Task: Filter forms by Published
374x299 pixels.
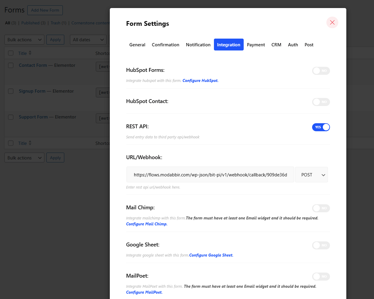Action: click(33, 23)
